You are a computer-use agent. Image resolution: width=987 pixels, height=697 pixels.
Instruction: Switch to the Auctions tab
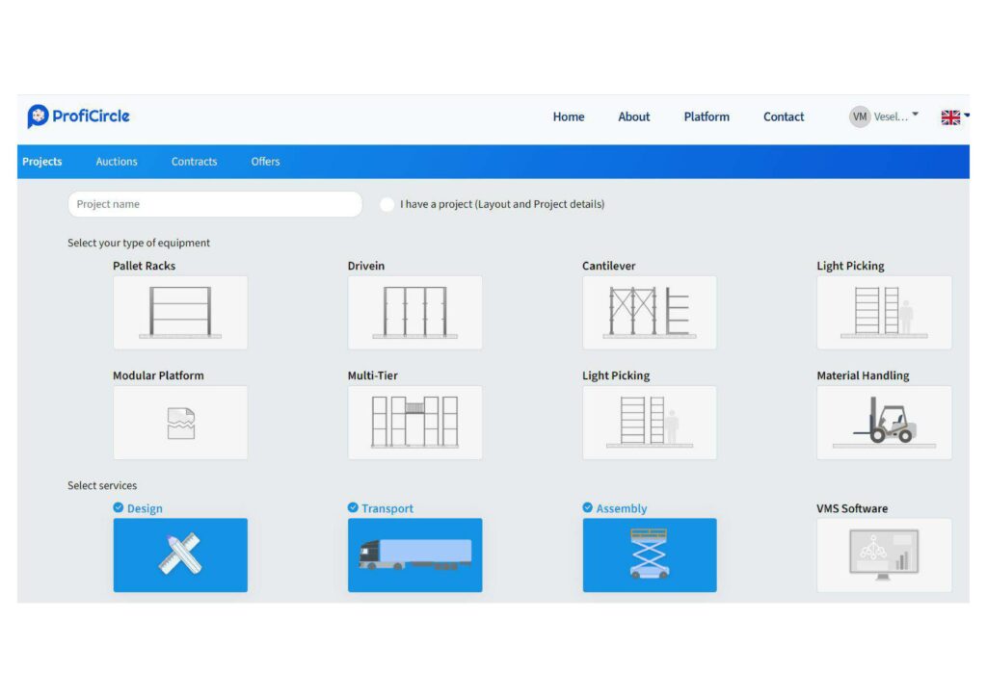(x=117, y=162)
